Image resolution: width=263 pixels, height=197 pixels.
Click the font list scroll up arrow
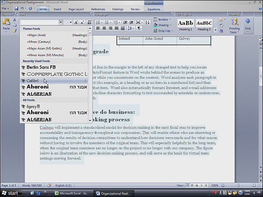(x=90, y=28)
